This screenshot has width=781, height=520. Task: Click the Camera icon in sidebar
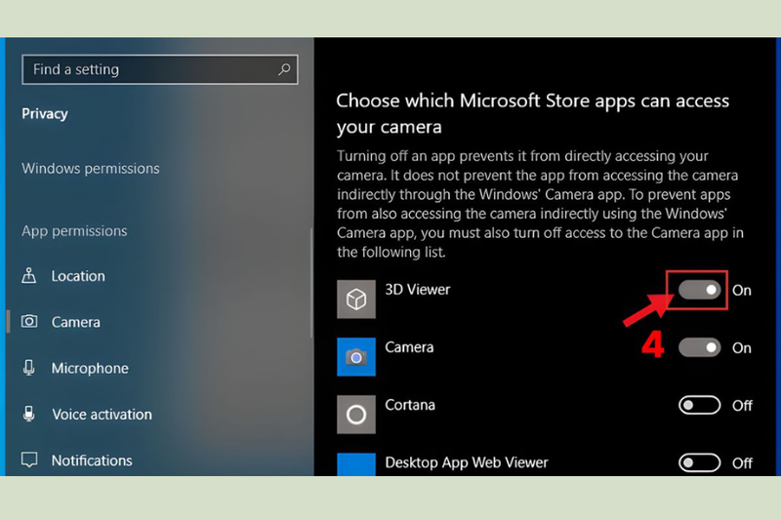29,321
